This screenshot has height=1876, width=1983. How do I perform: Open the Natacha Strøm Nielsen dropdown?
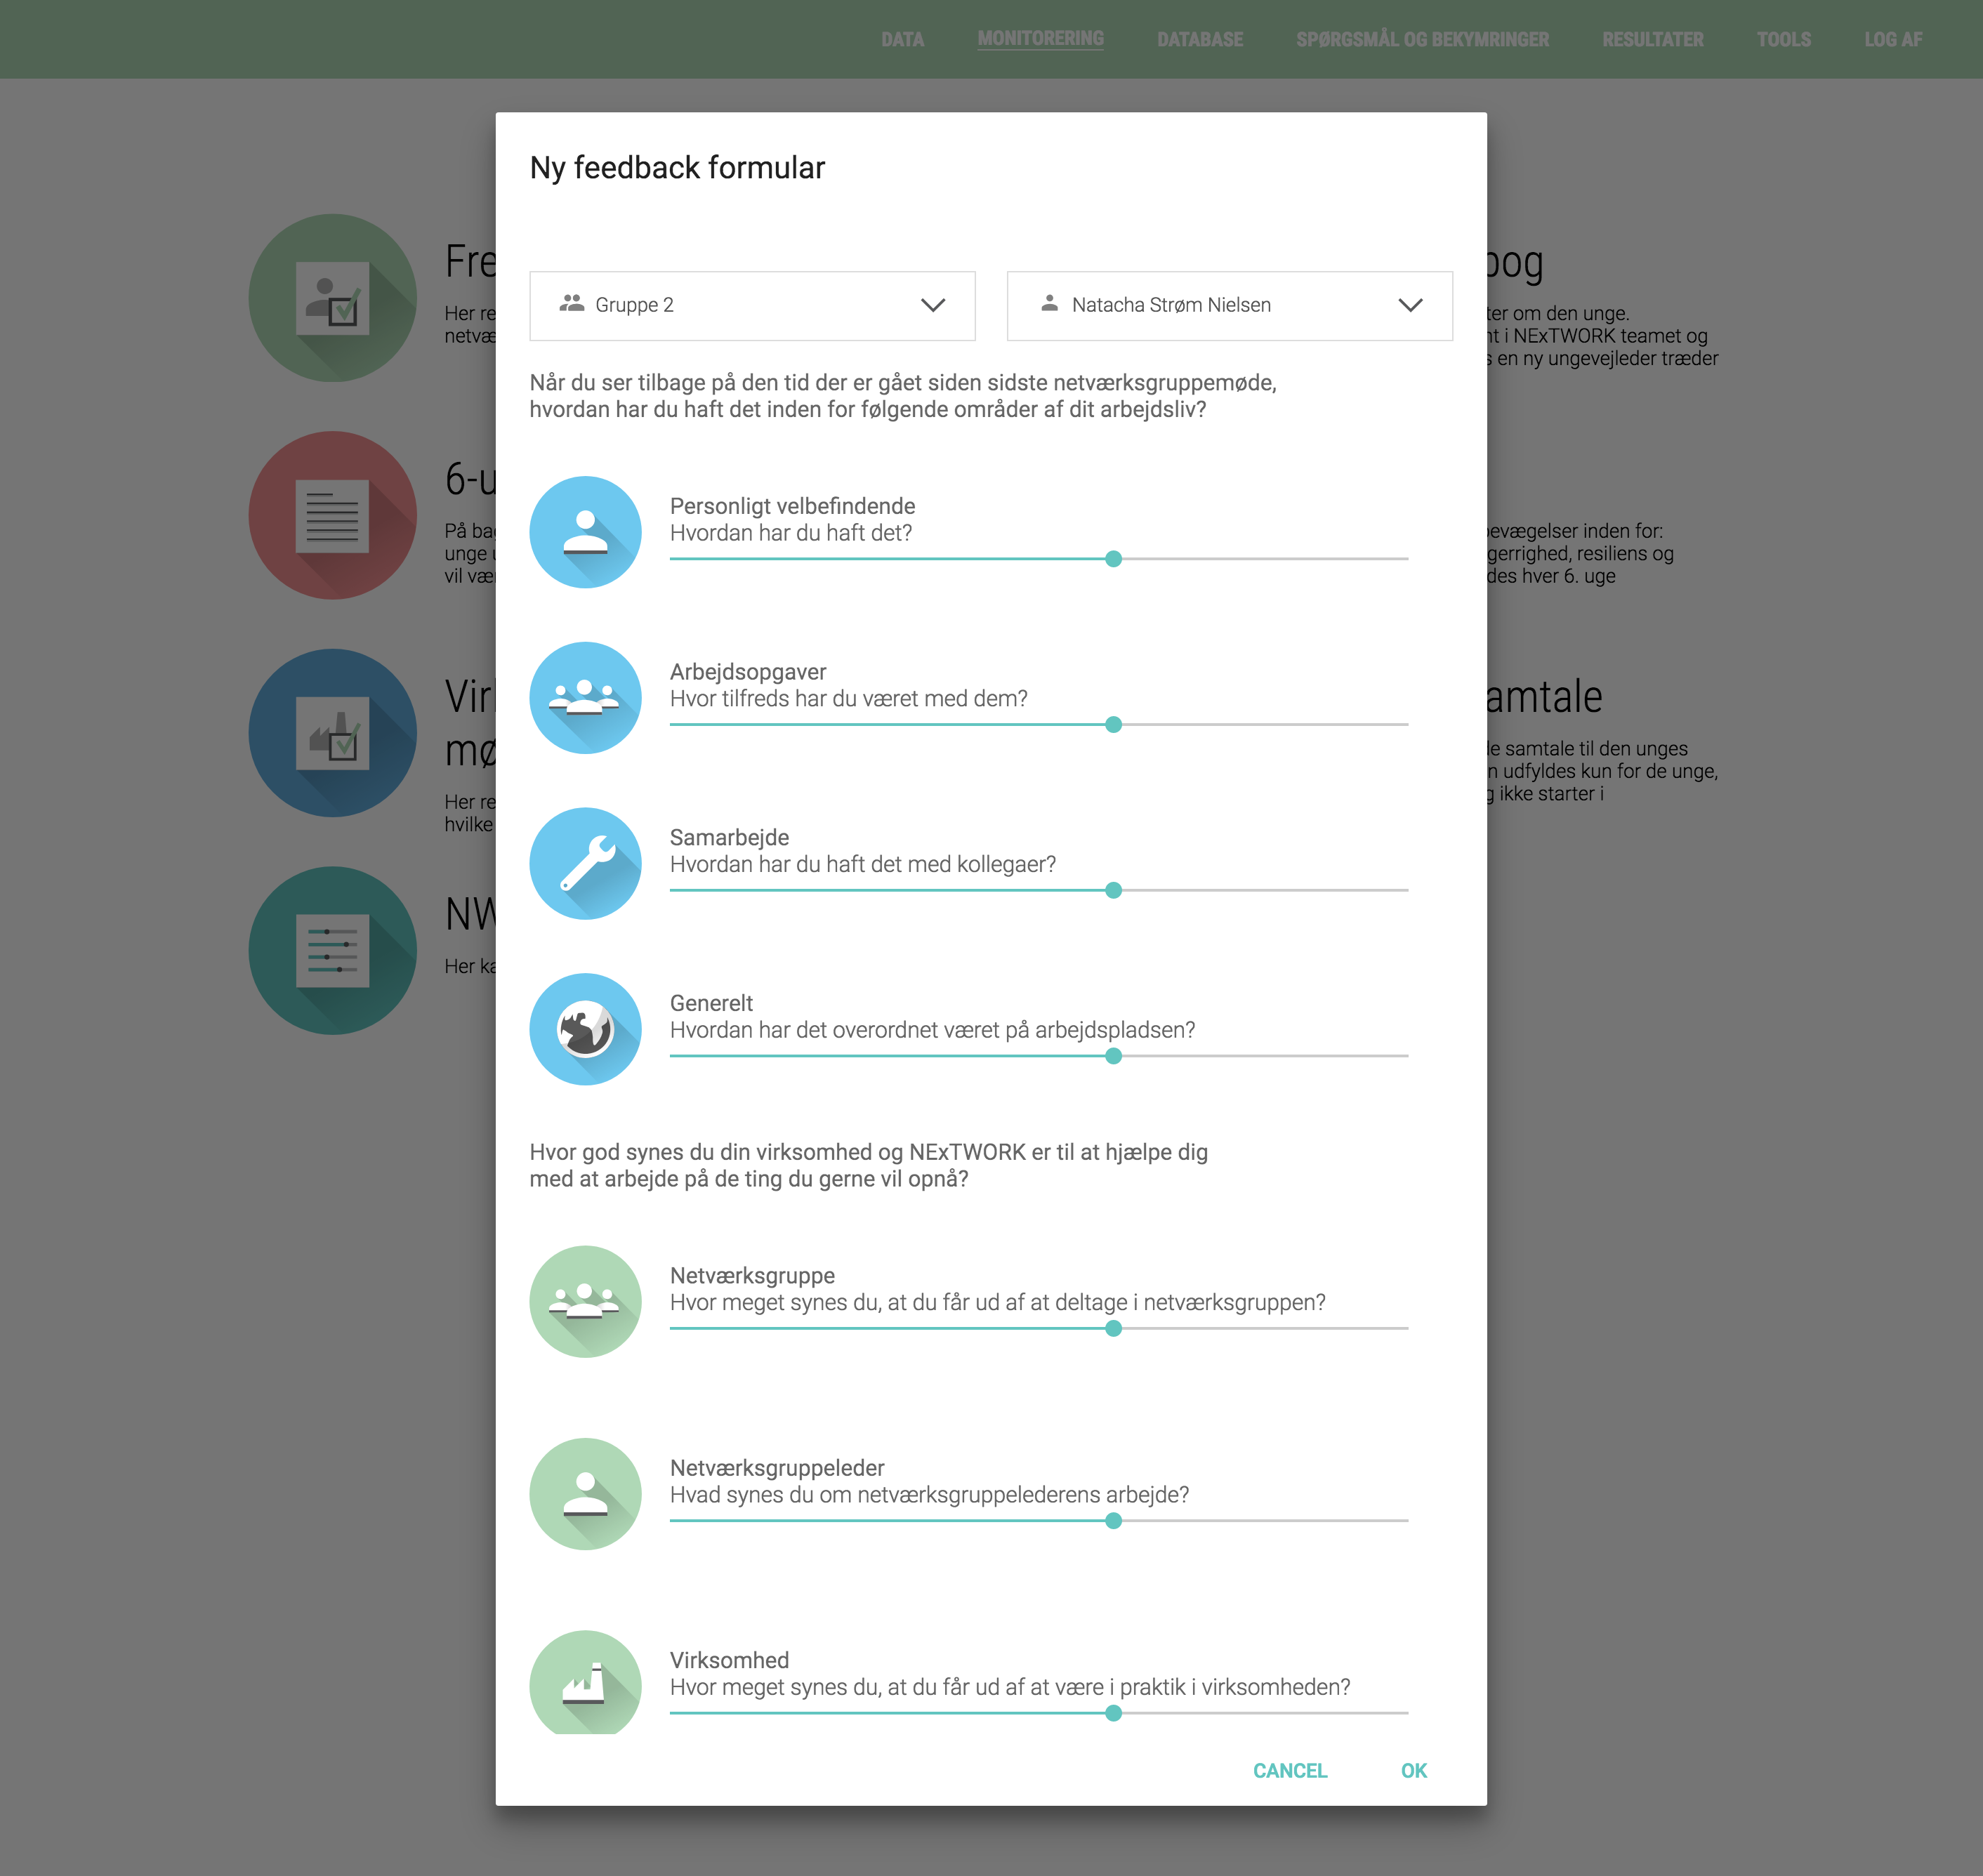click(x=1228, y=306)
